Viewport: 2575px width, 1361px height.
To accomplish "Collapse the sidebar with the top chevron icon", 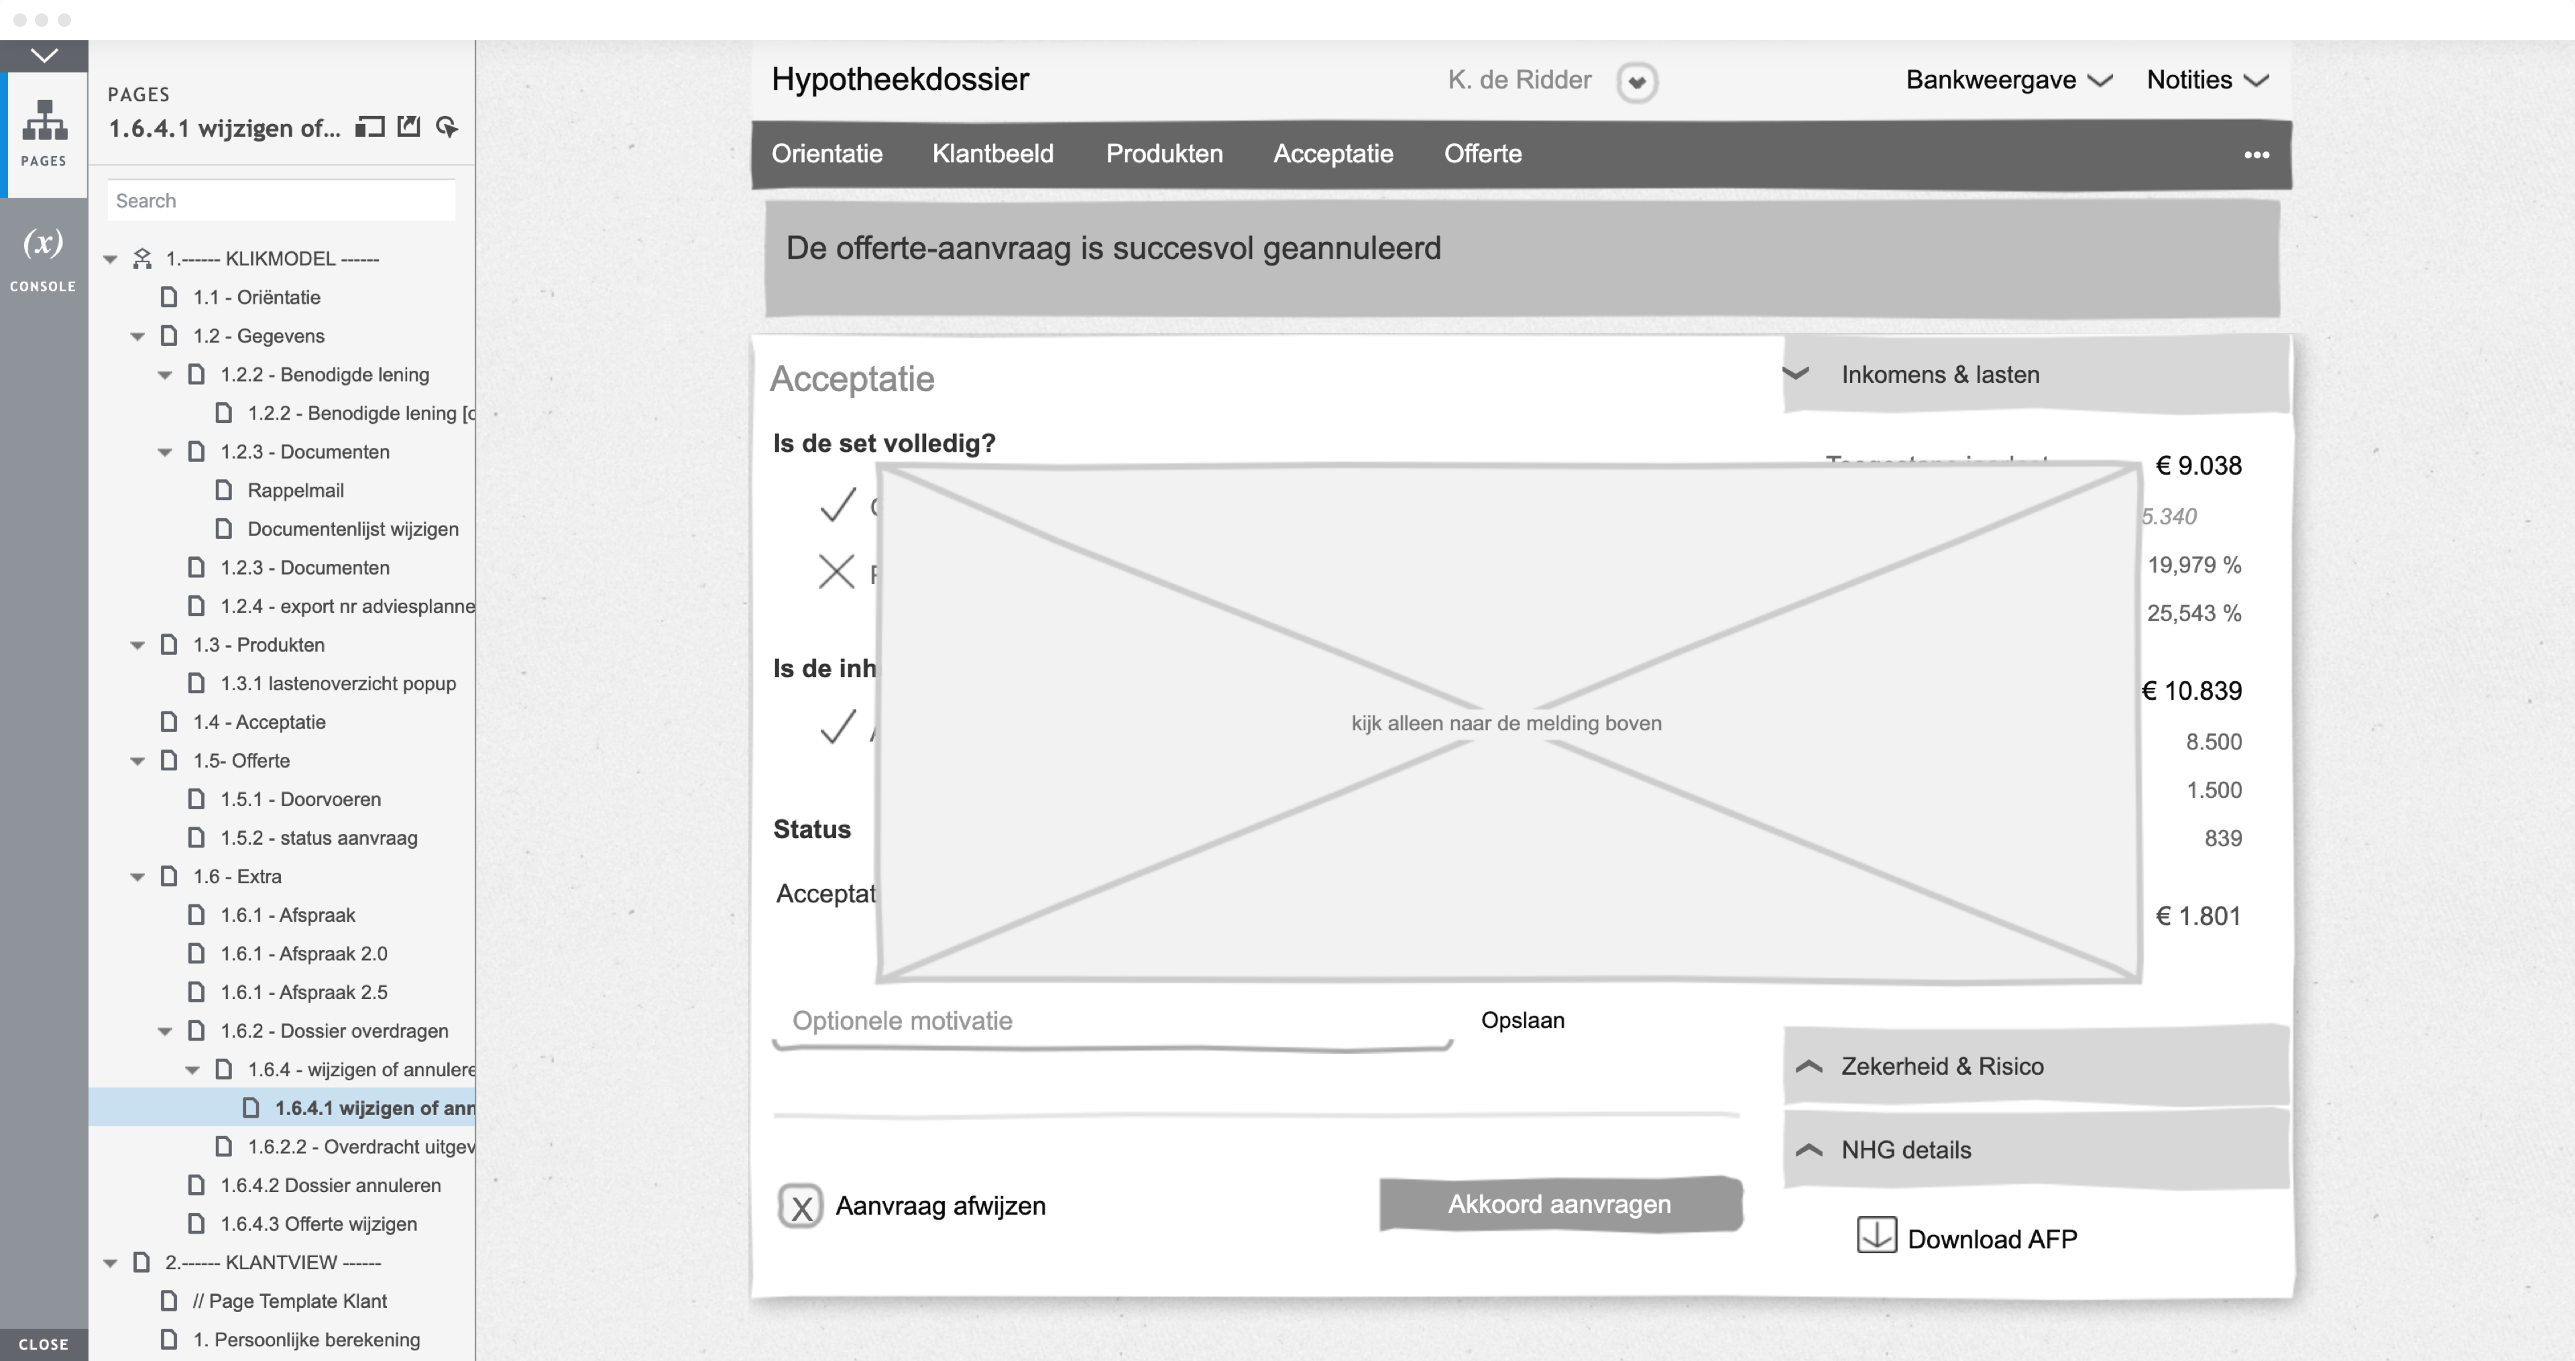I will (x=44, y=55).
